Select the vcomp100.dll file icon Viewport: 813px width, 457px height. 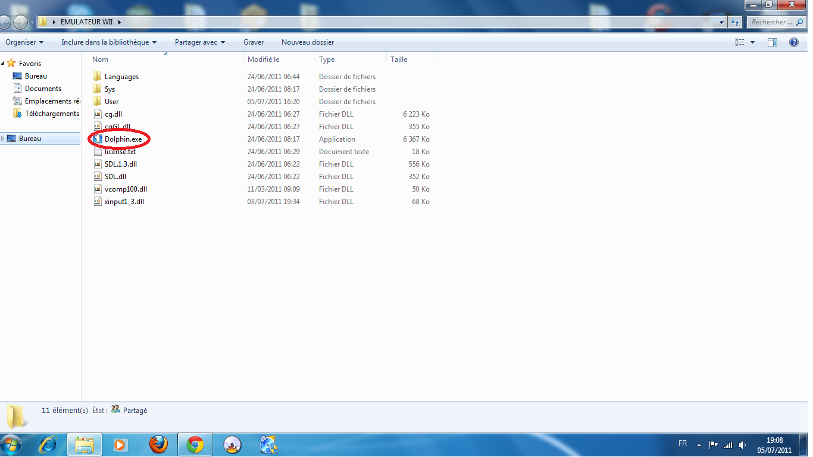click(x=98, y=189)
